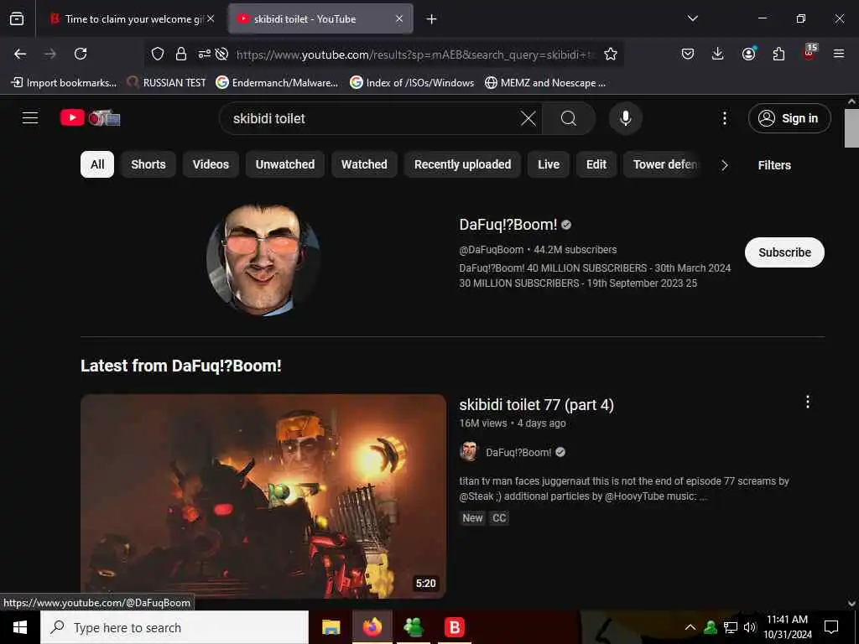
Task: Focus the browser address bar
Action: 415,55
